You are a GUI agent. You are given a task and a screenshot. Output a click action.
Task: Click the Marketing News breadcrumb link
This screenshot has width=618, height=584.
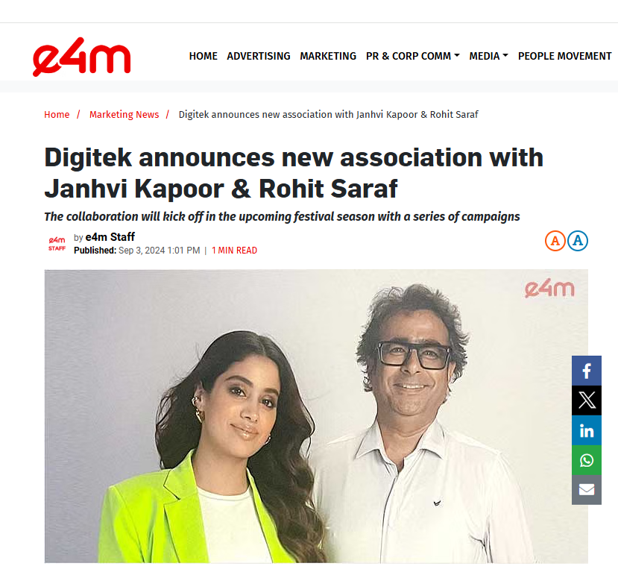point(124,114)
